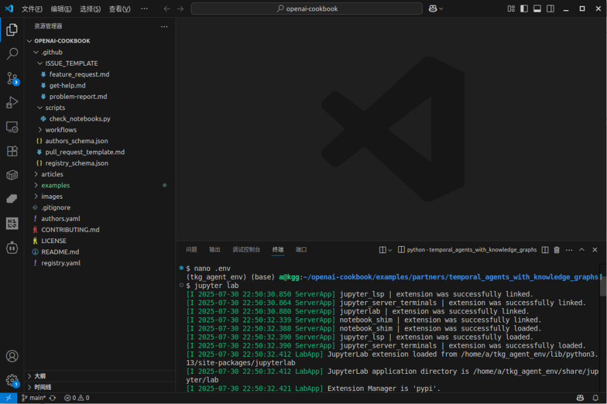The width and height of the screenshot is (607, 404).
Task: Toggle the secondary side bar visibility
Action: [551, 8]
